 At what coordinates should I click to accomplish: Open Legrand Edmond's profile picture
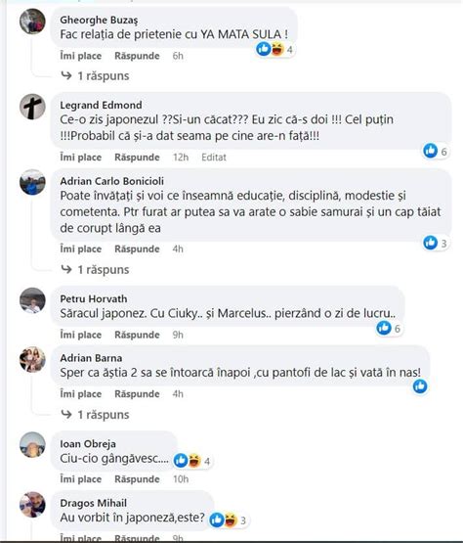[x=32, y=107]
